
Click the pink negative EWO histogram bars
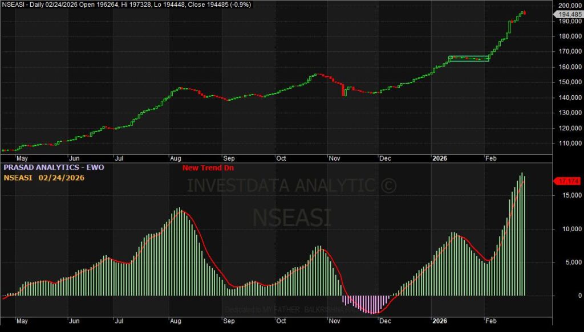[365, 304]
